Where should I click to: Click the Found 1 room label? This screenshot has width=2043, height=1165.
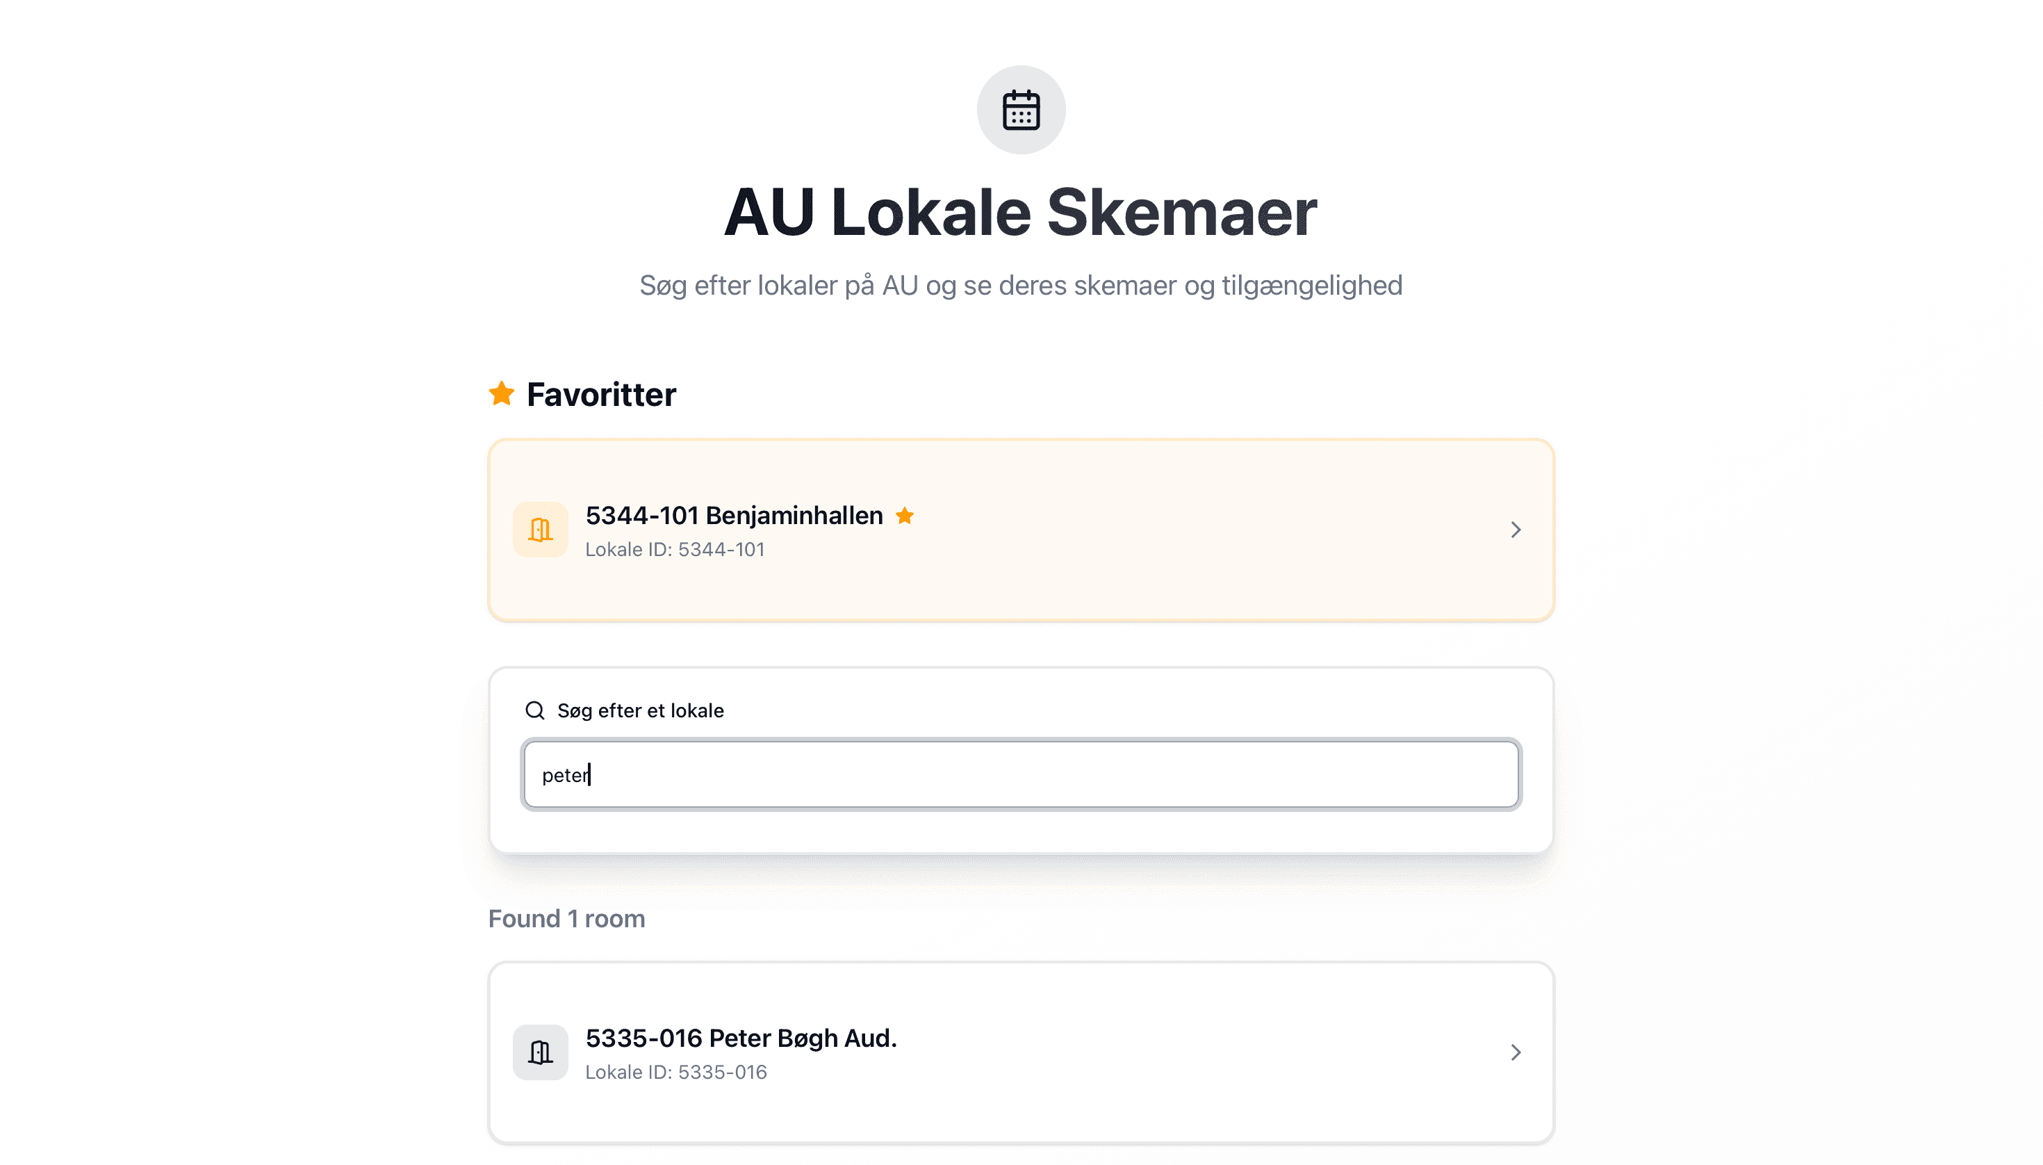coord(566,918)
